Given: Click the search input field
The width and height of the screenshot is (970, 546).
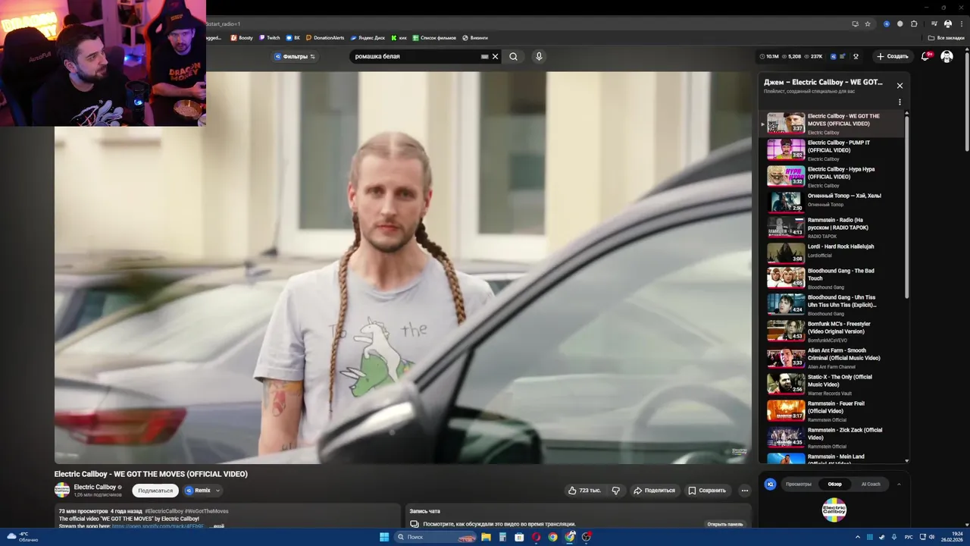Looking at the screenshot, I should [x=417, y=56].
